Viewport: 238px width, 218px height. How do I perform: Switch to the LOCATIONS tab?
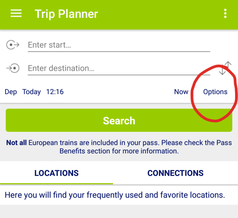coord(56,173)
